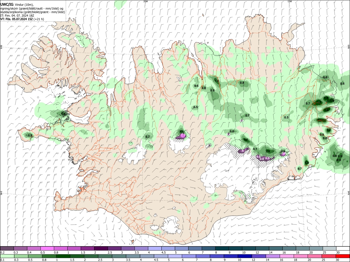The width and height of the screenshot is (350, 262).
Task: Click the '15W' longitude label at top
Action: coord(289,1)
